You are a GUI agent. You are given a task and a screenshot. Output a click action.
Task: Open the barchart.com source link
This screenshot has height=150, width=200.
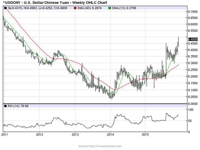(x=105, y=146)
